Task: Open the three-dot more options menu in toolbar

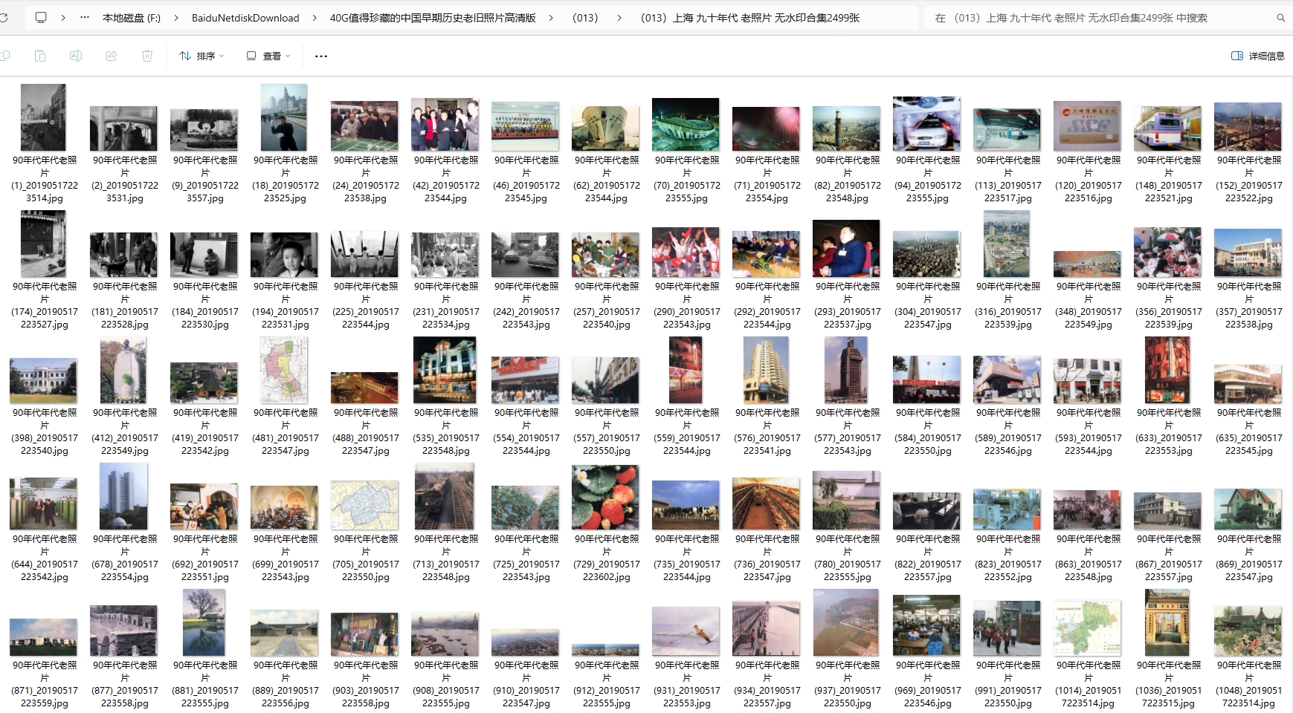Action: click(x=321, y=56)
